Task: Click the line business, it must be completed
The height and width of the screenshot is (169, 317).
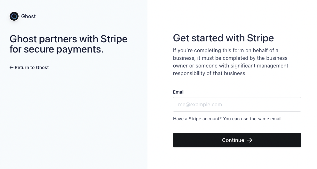Action: [x=230, y=58]
